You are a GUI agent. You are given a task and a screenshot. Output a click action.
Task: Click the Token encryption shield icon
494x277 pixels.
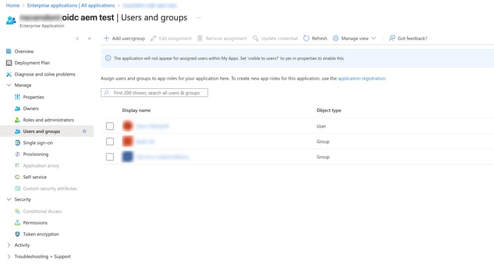(17, 234)
